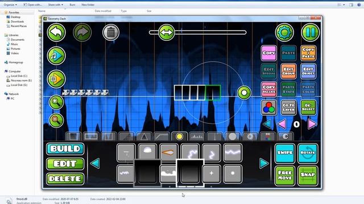The image size is (364, 204).
Task: Select the green-outlined block in level
Action: (x=213, y=92)
